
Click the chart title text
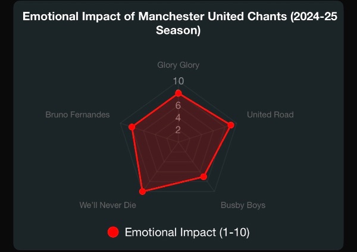tap(180, 23)
